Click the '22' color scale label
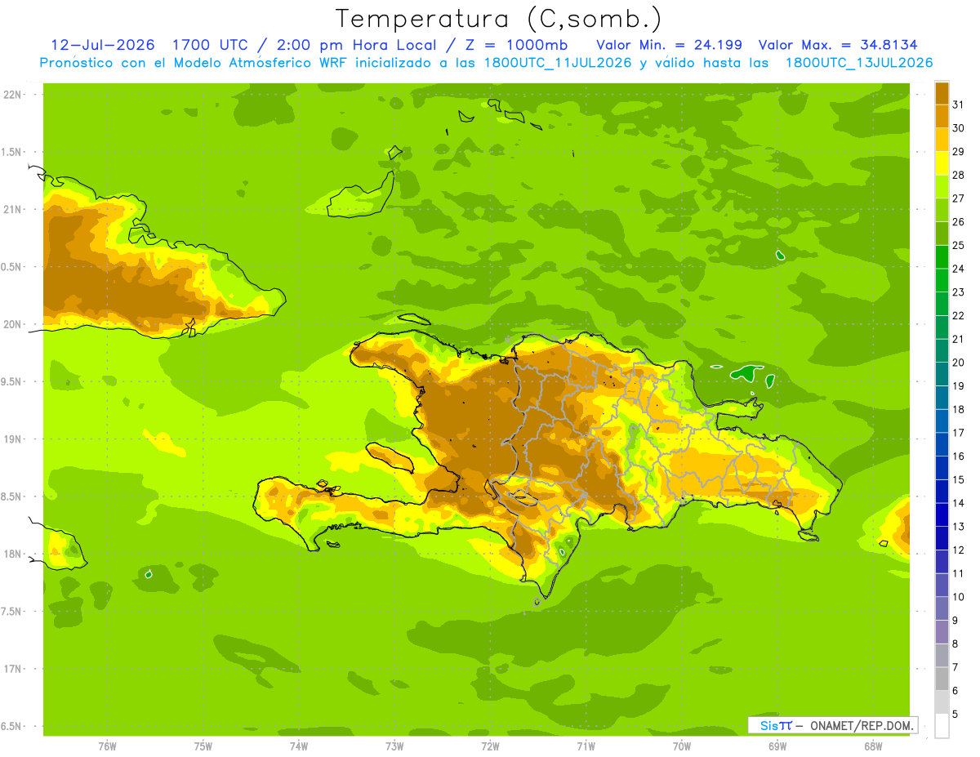The image size is (980, 757). tap(958, 316)
